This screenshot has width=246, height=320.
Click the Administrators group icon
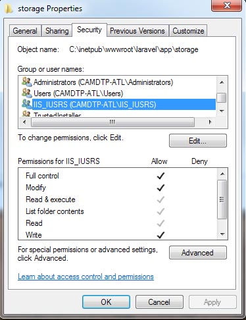(x=27, y=82)
